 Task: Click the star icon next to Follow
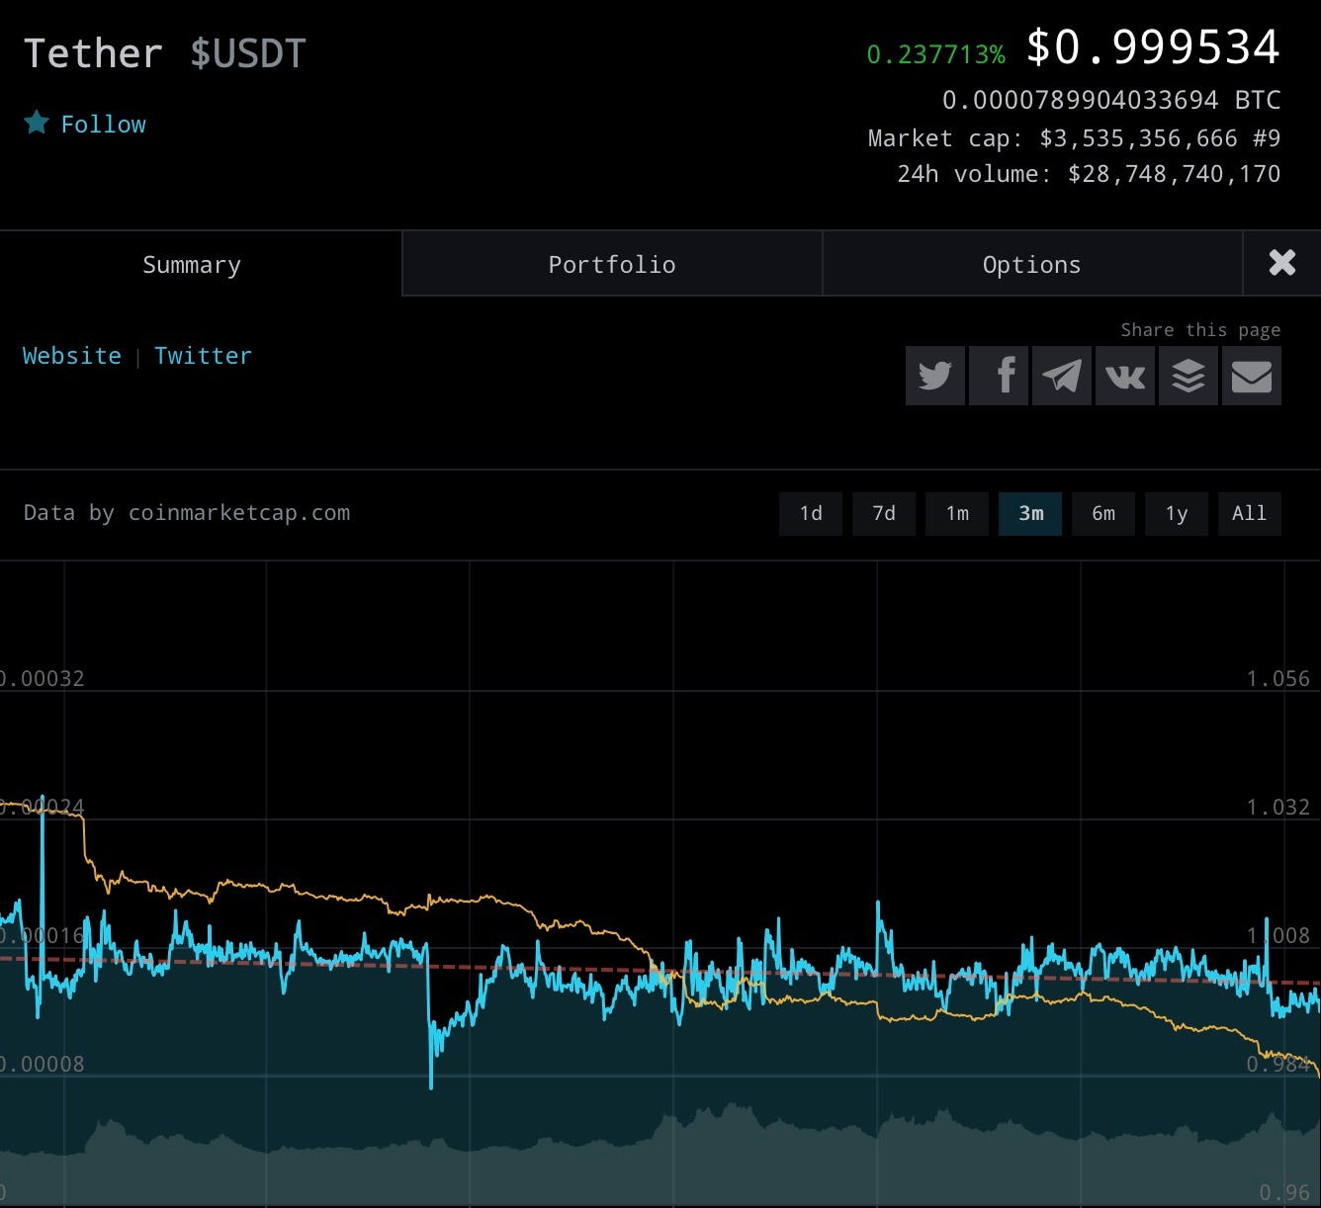(x=37, y=123)
